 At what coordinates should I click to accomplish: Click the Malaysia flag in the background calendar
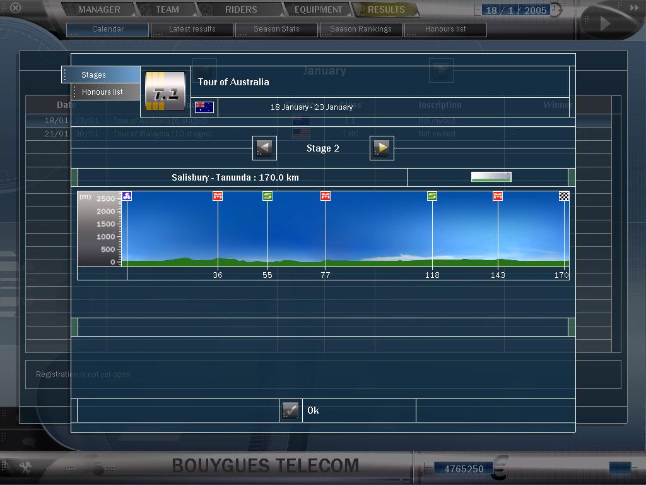click(301, 134)
